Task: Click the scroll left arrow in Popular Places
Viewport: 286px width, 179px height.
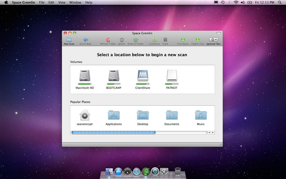Action: point(209,132)
